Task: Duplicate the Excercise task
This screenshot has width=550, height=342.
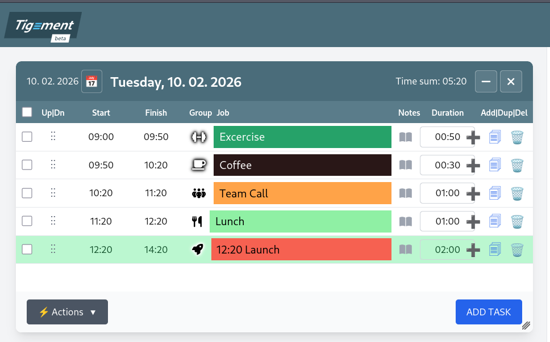Action: coord(494,136)
